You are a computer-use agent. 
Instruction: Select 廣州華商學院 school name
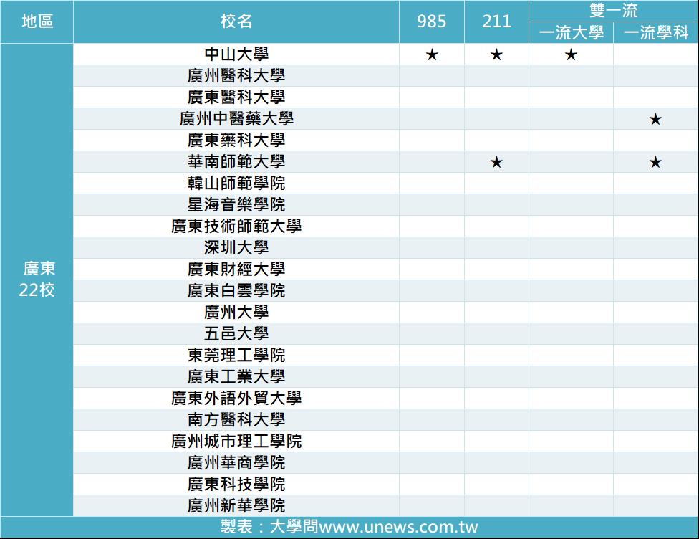pyautogui.click(x=236, y=462)
